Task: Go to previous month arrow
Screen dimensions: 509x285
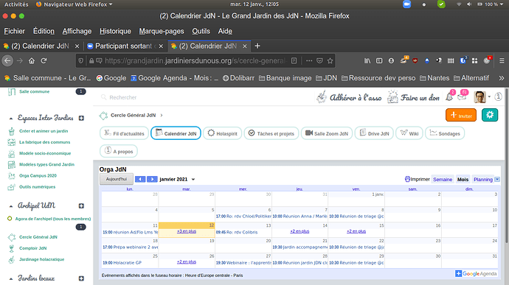Action: coord(140,179)
